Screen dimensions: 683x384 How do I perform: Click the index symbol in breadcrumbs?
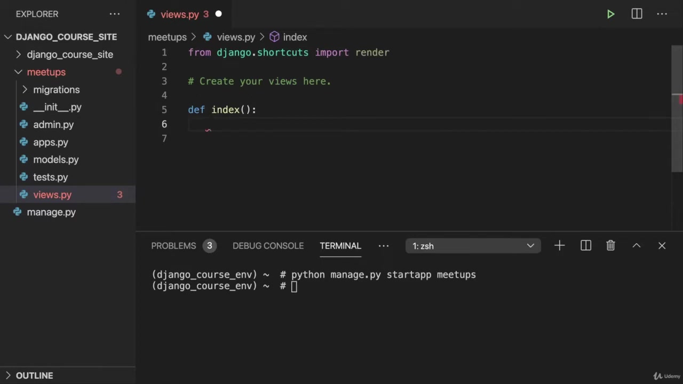[295, 37]
